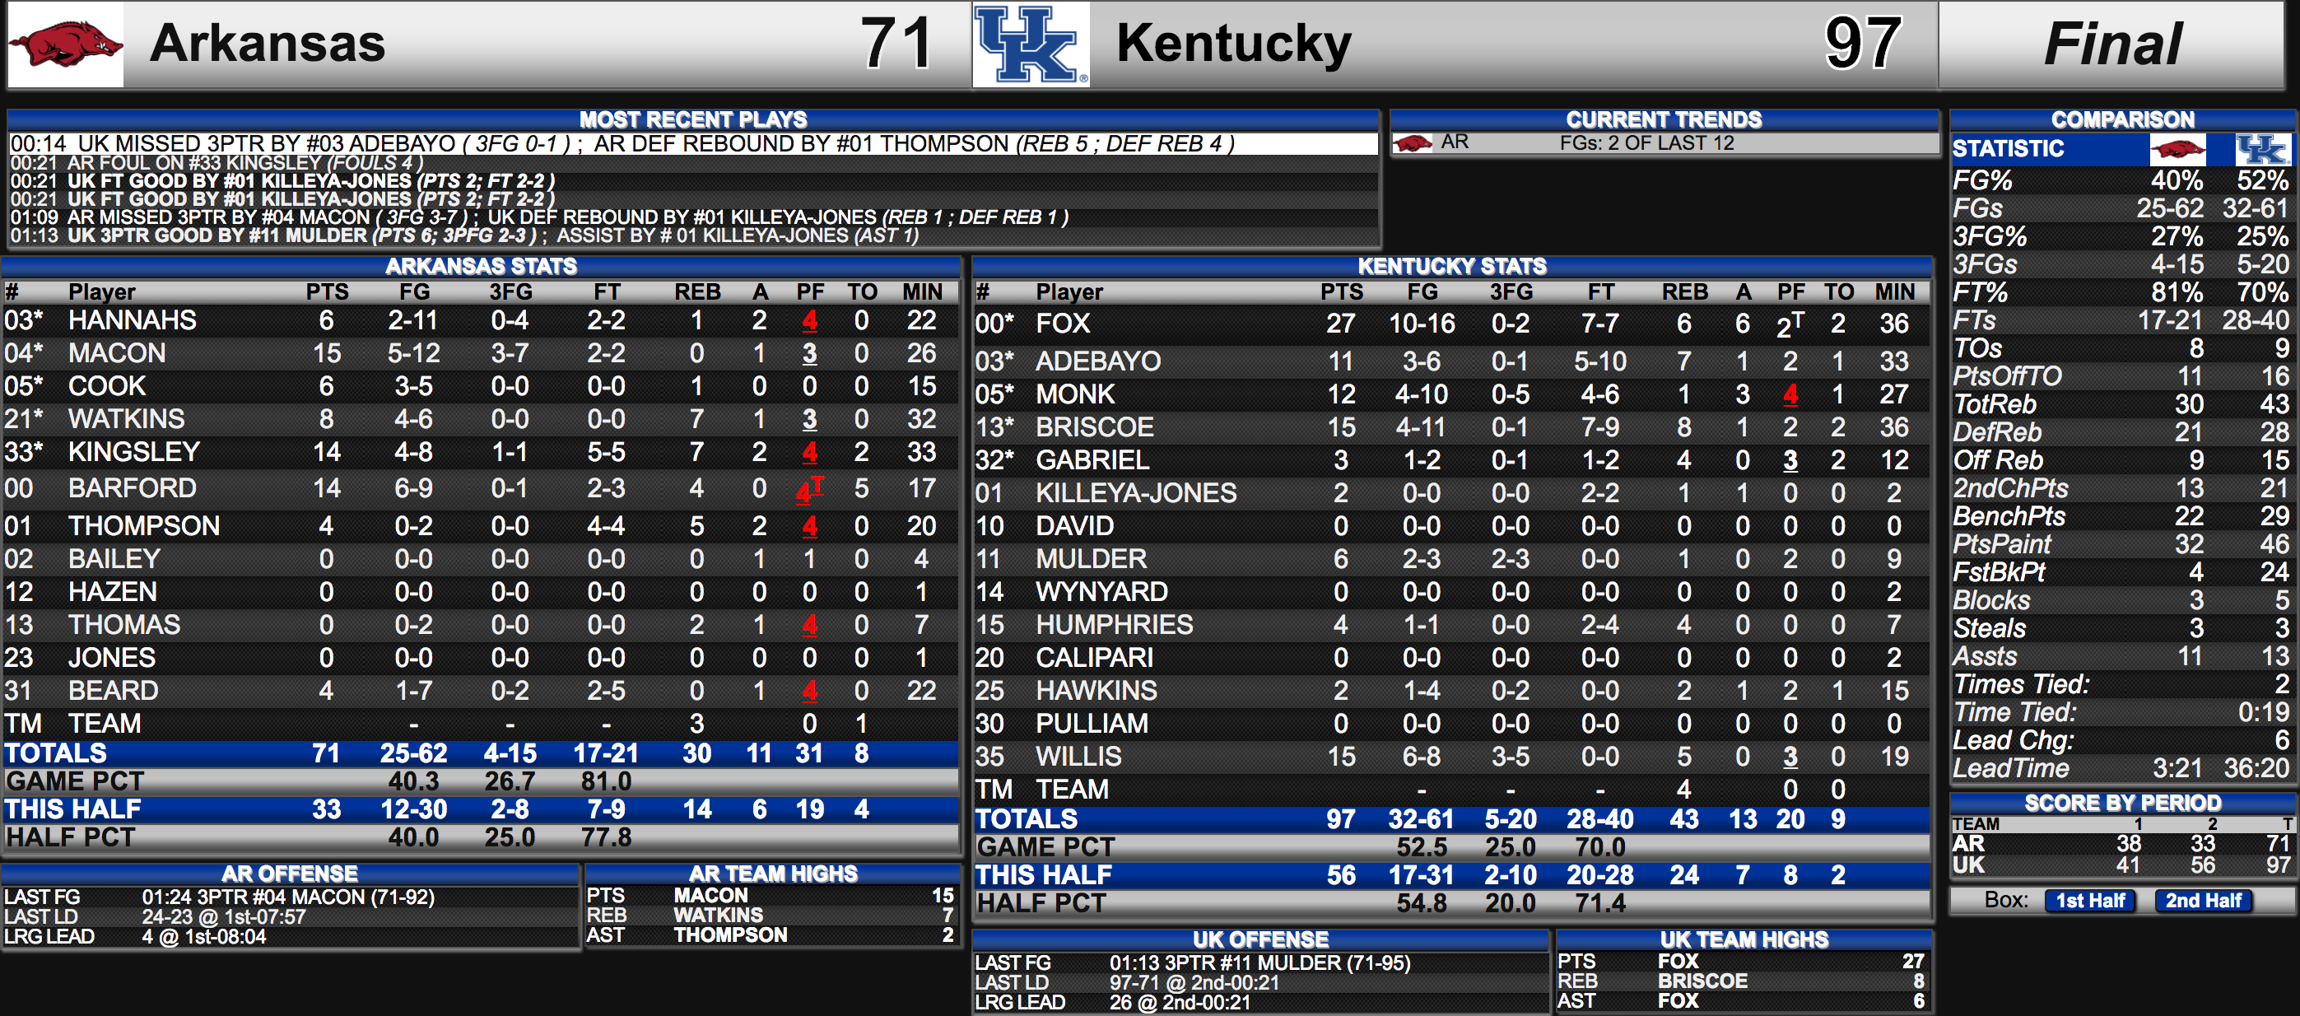This screenshot has height=1016, width=2300.
Task: Click the Kentucky Stats panel header
Action: pos(1452,266)
